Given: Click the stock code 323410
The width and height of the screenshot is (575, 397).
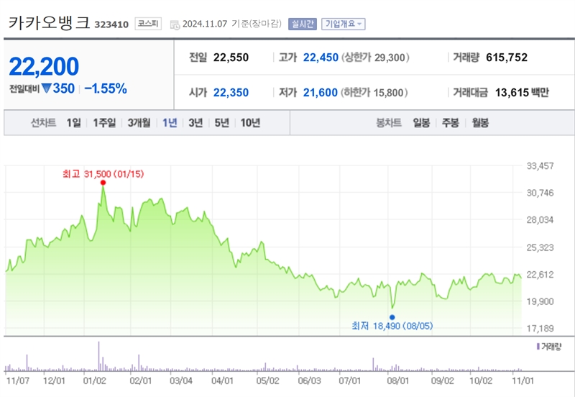Looking at the screenshot, I should pyautogui.click(x=111, y=24).
